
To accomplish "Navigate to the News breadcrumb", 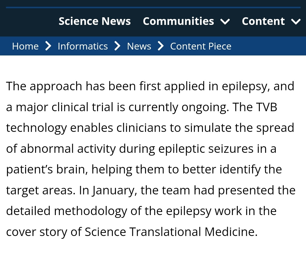I will (139, 46).
